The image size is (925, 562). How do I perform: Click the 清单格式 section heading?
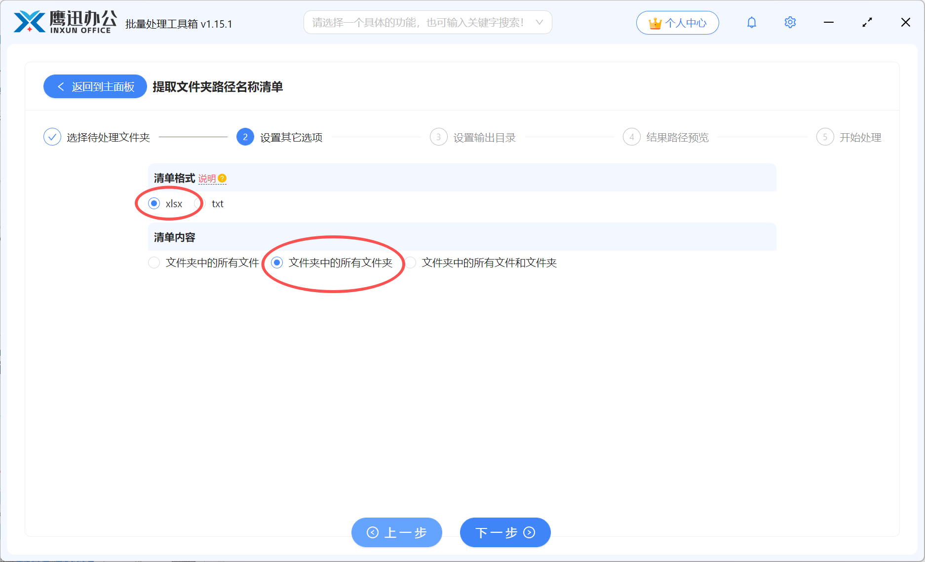(175, 178)
